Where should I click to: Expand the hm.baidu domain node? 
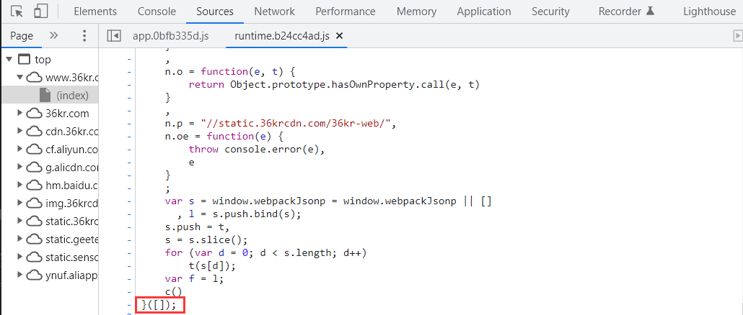(x=21, y=186)
